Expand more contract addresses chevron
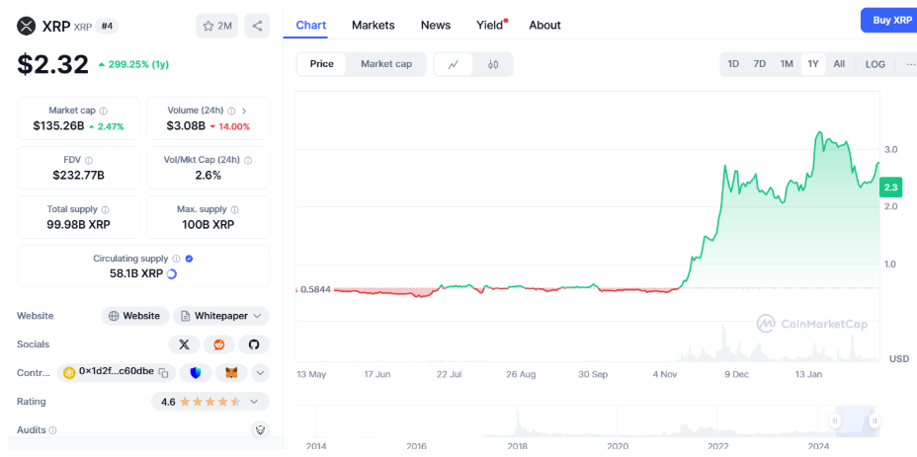The image size is (917, 457). coord(260,373)
